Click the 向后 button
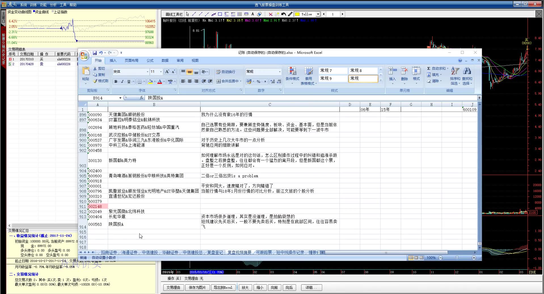544x294 pixels. click(289, 287)
